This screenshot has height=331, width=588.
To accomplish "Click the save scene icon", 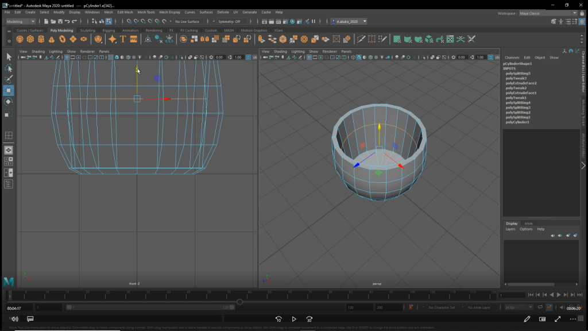I will coord(60,21).
